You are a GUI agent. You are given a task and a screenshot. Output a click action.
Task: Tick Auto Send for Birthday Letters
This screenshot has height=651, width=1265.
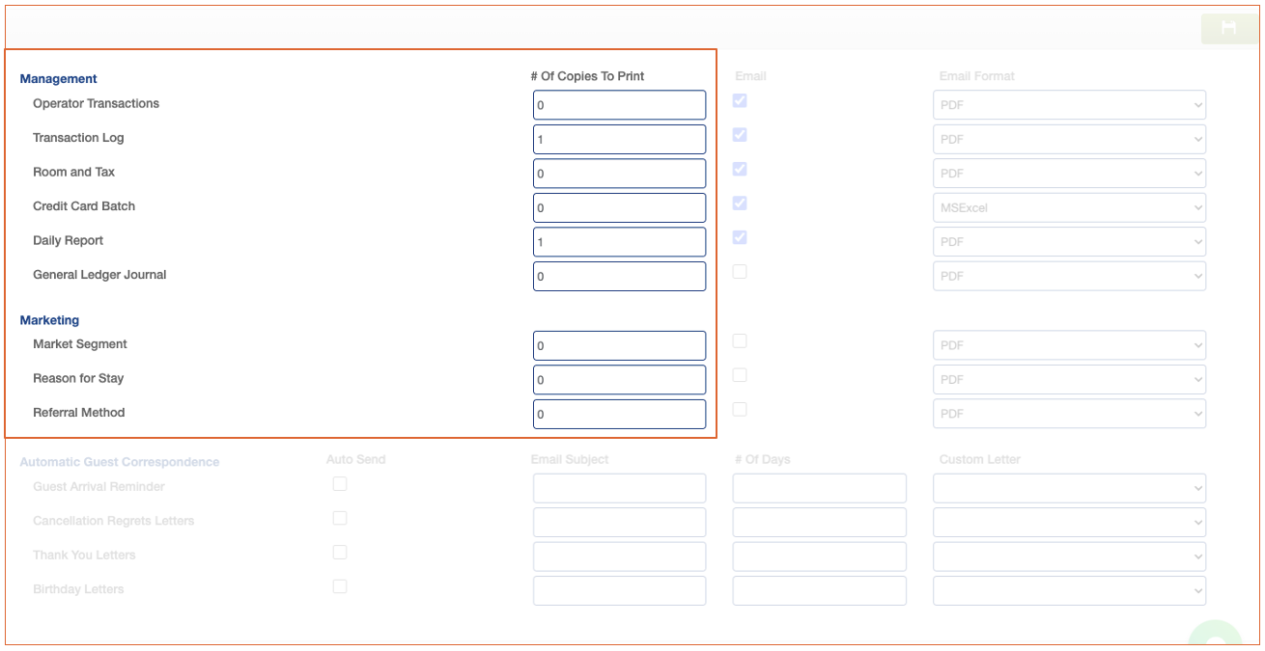pos(340,586)
